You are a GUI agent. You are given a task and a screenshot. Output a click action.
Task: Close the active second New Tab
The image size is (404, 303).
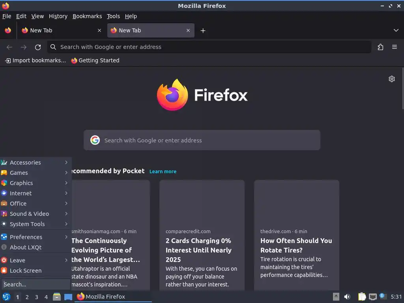click(188, 30)
